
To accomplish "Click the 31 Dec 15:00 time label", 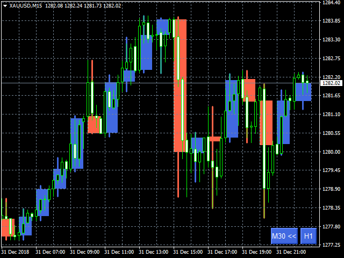I will coord(188,252).
